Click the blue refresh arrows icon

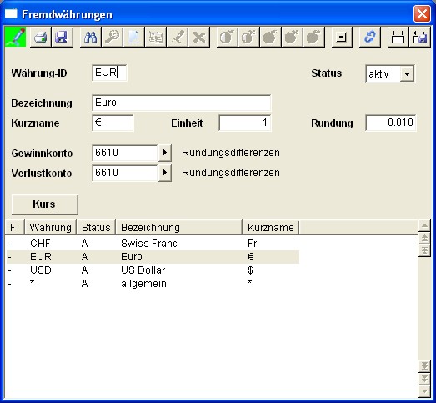[370, 37]
